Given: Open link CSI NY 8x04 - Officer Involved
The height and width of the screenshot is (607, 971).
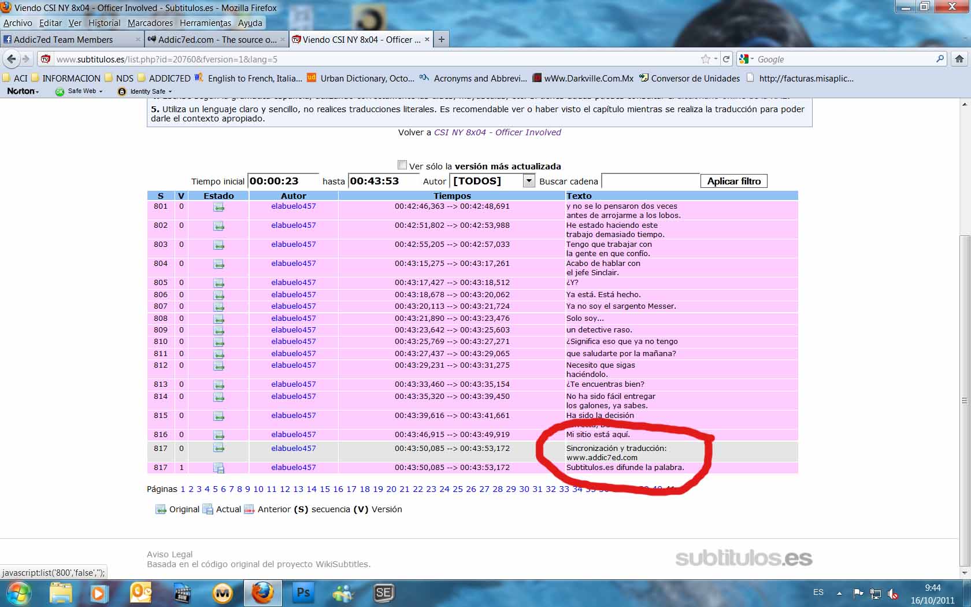Looking at the screenshot, I should click(497, 132).
